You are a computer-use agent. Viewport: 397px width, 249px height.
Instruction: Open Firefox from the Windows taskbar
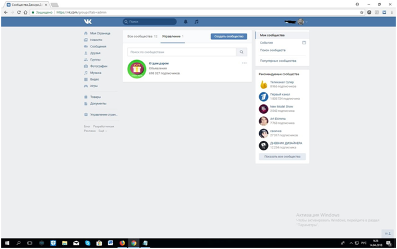pos(122,243)
